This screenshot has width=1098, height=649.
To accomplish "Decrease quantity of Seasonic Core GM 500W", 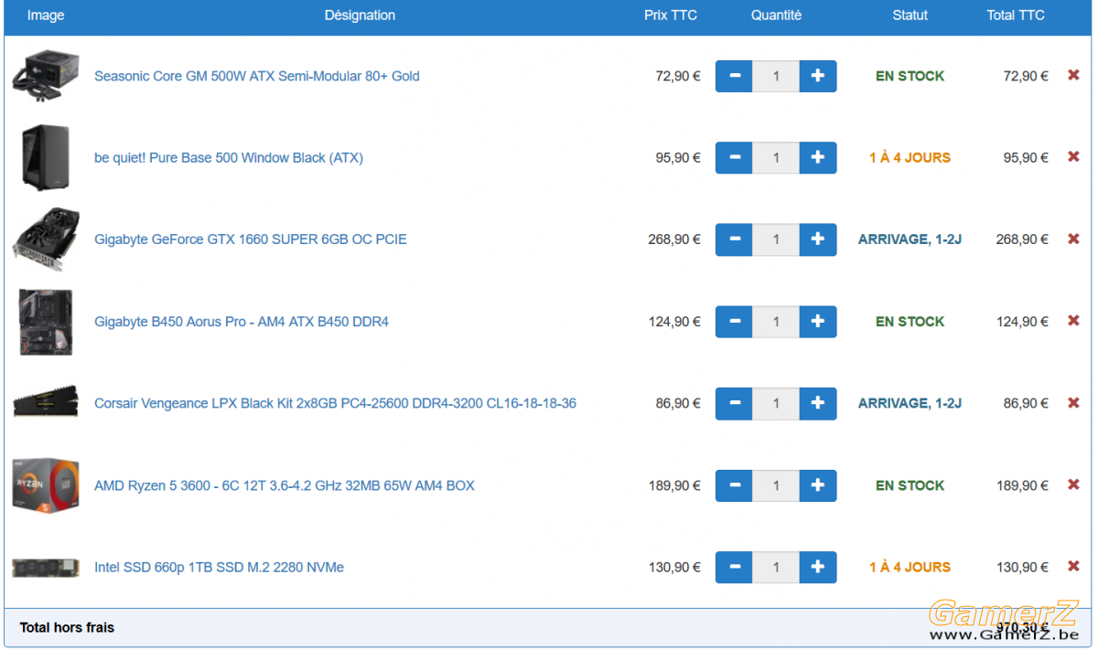I will [x=734, y=76].
